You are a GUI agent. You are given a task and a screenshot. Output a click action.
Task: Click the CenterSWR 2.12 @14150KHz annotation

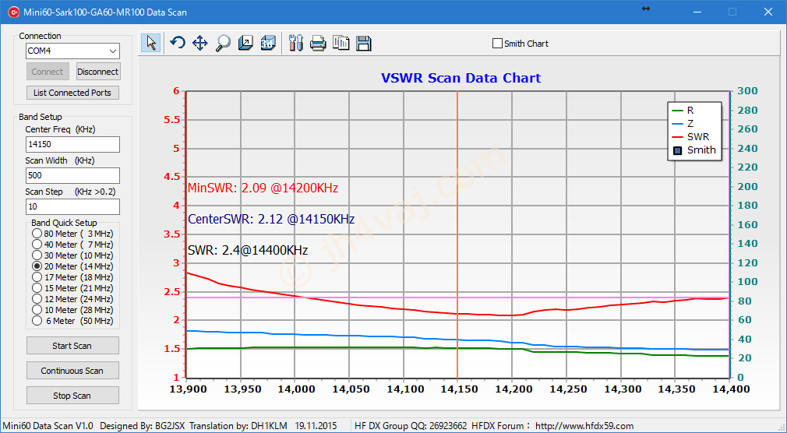(x=271, y=220)
